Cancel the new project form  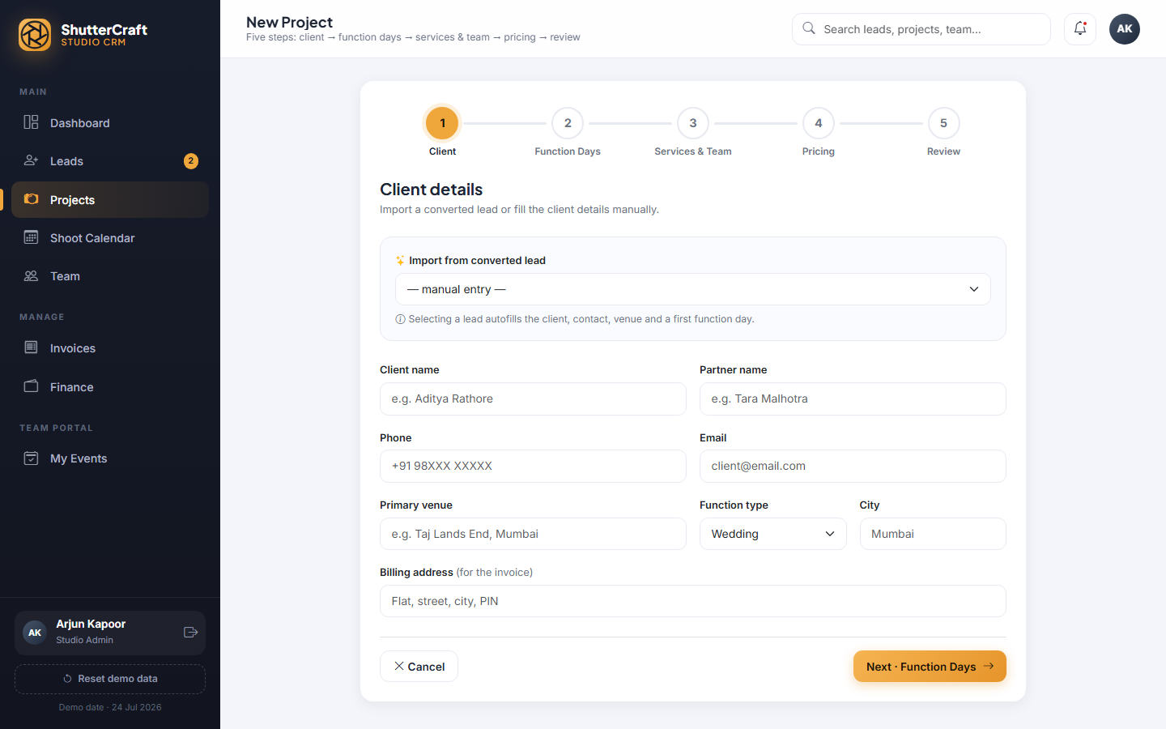pyautogui.click(x=419, y=667)
